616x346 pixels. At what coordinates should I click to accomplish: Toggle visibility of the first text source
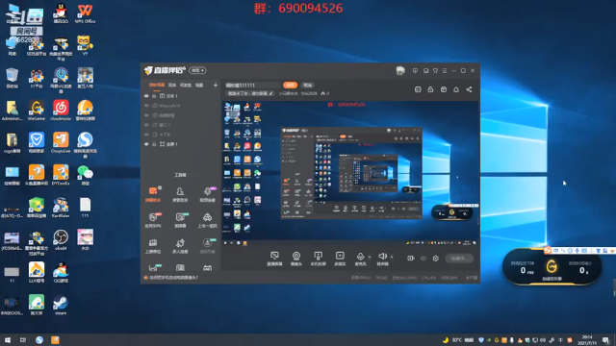146,96
